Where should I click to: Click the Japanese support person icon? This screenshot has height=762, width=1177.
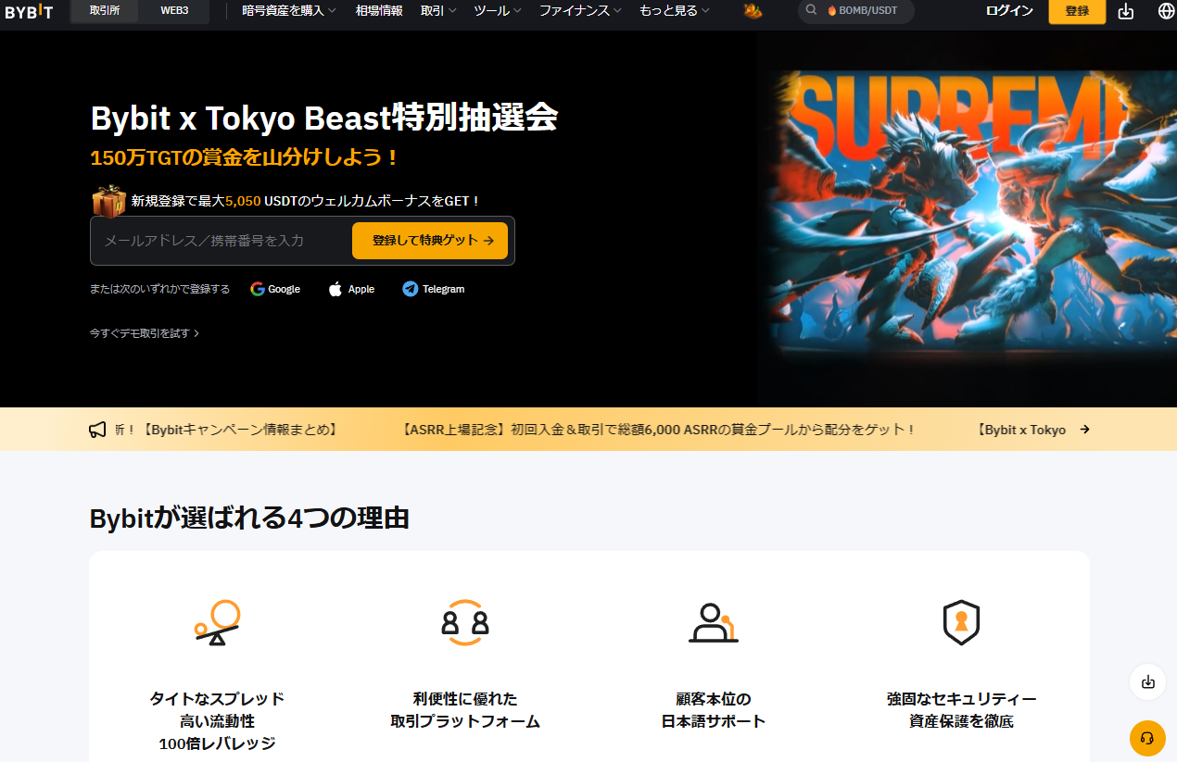click(x=714, y=622)
